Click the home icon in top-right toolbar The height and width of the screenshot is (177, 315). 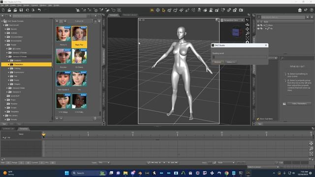tap(300, 10)
